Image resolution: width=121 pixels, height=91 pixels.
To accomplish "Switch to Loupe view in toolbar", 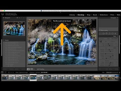I will [28, 69].
